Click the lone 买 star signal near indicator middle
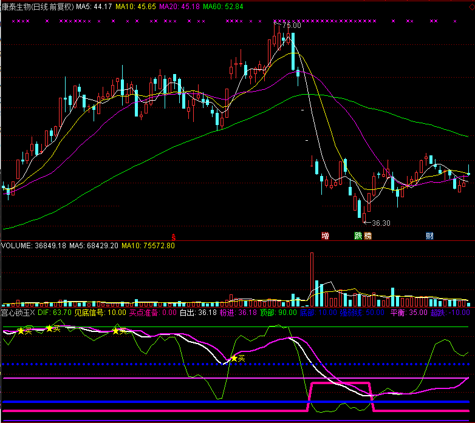475x423 pixels. [x=237, y=359]
